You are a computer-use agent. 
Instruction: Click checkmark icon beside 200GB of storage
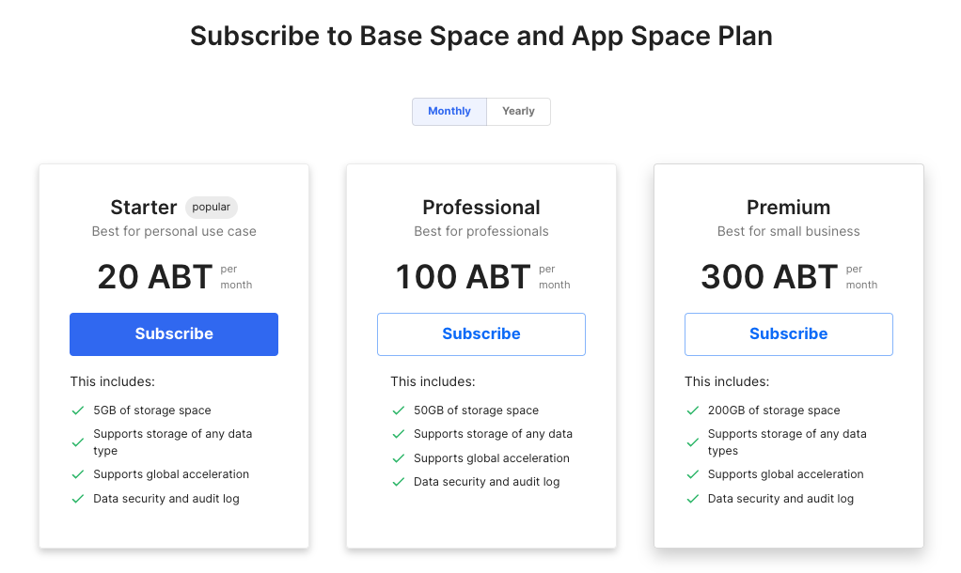coord(693,410)
